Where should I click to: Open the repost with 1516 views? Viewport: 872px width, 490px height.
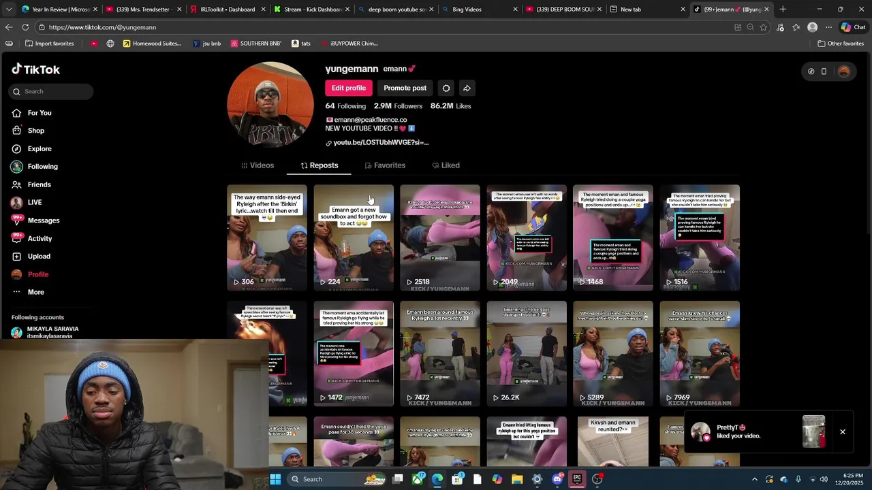[700, 238]
